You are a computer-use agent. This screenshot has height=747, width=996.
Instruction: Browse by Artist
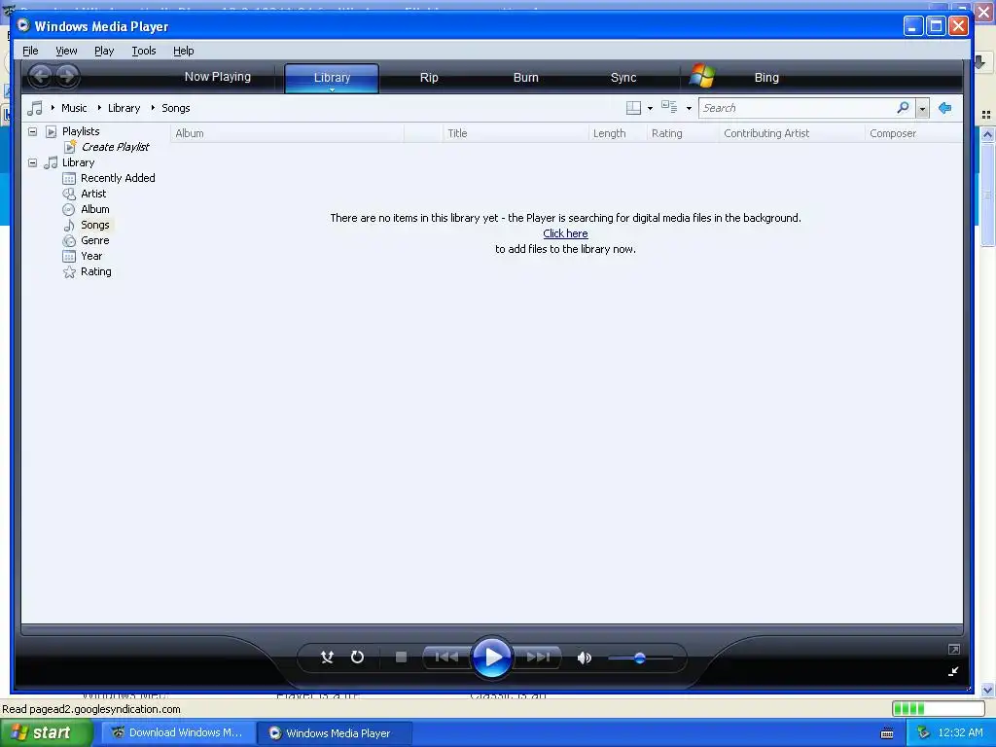coord(93,194)
